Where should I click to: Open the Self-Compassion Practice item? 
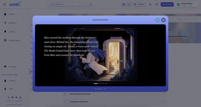[x=80, y=94]
